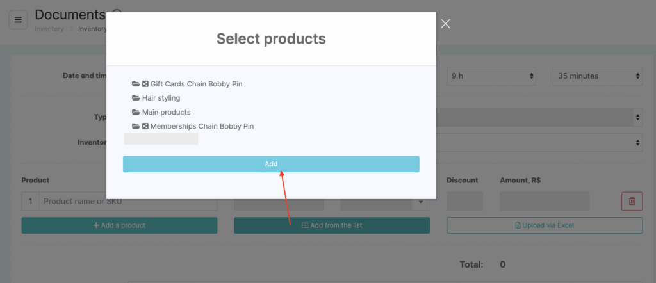
Task: Expand the Hair styling category
Action: (161, 98)
